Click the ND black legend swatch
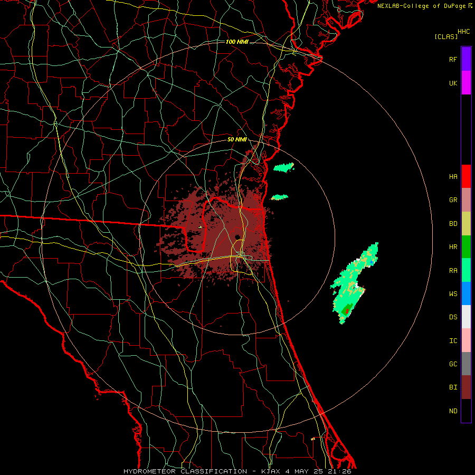The height and width of the screenshot is (475, 475). coord(466,411)
